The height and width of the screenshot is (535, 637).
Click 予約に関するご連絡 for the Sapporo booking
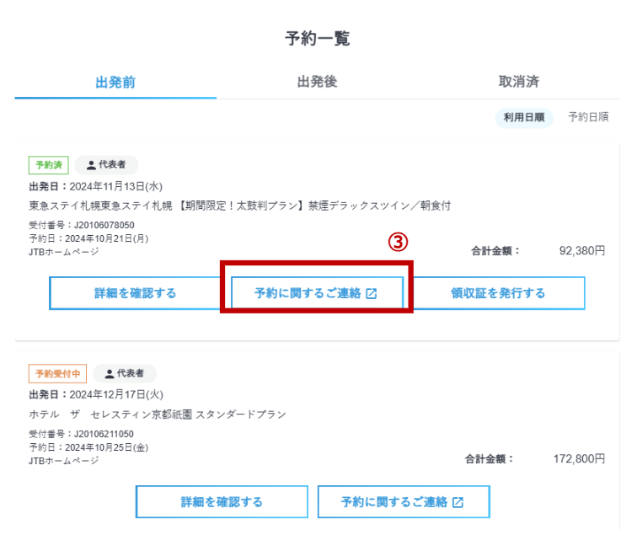(x=308, y=293)
